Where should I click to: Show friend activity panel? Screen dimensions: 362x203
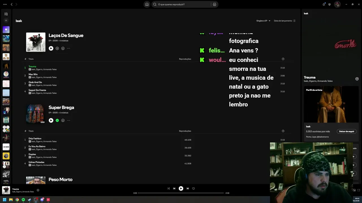point(329,4)
